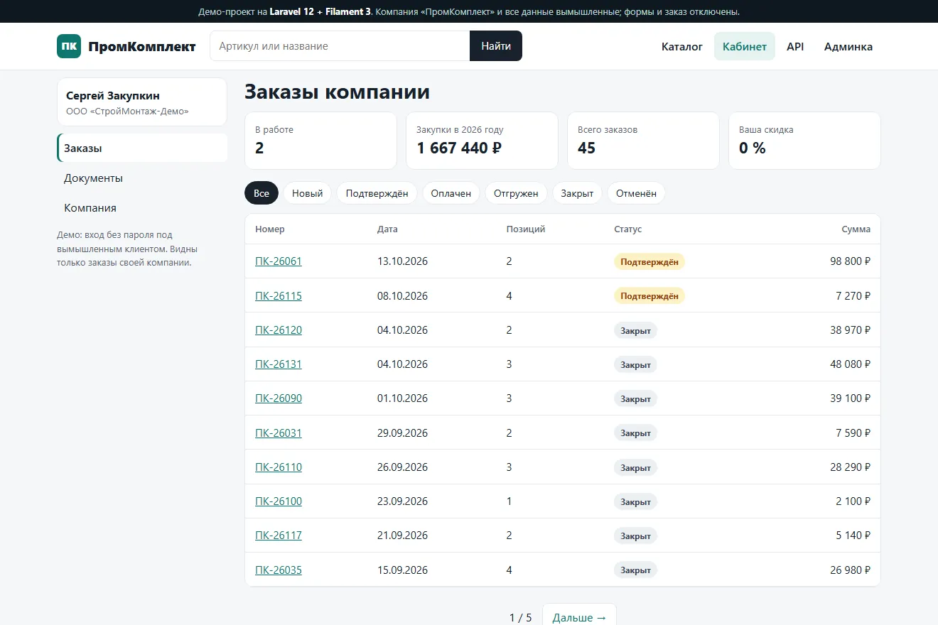Click the Подтверждён badge for order ПК-26061

click(649, 262)
